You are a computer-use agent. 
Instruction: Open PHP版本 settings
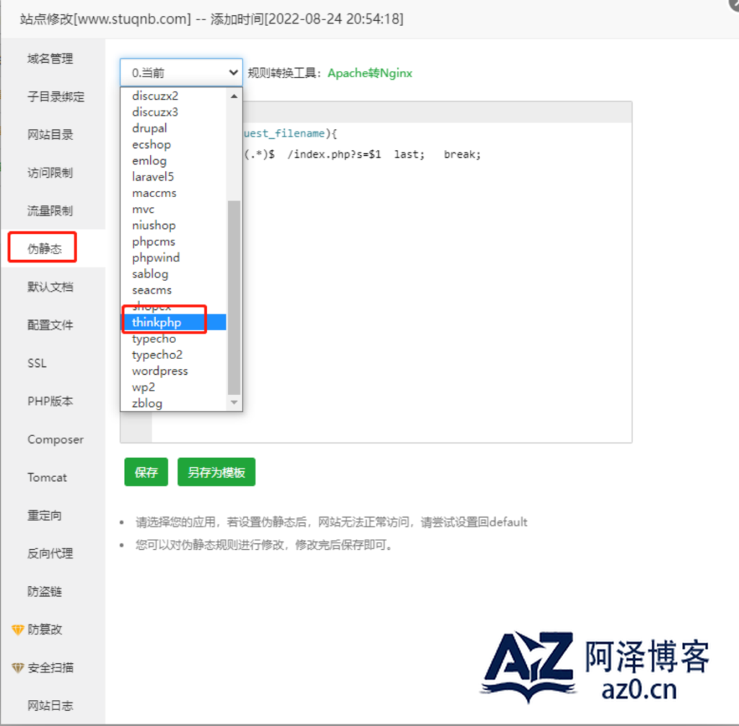(51, 401)
